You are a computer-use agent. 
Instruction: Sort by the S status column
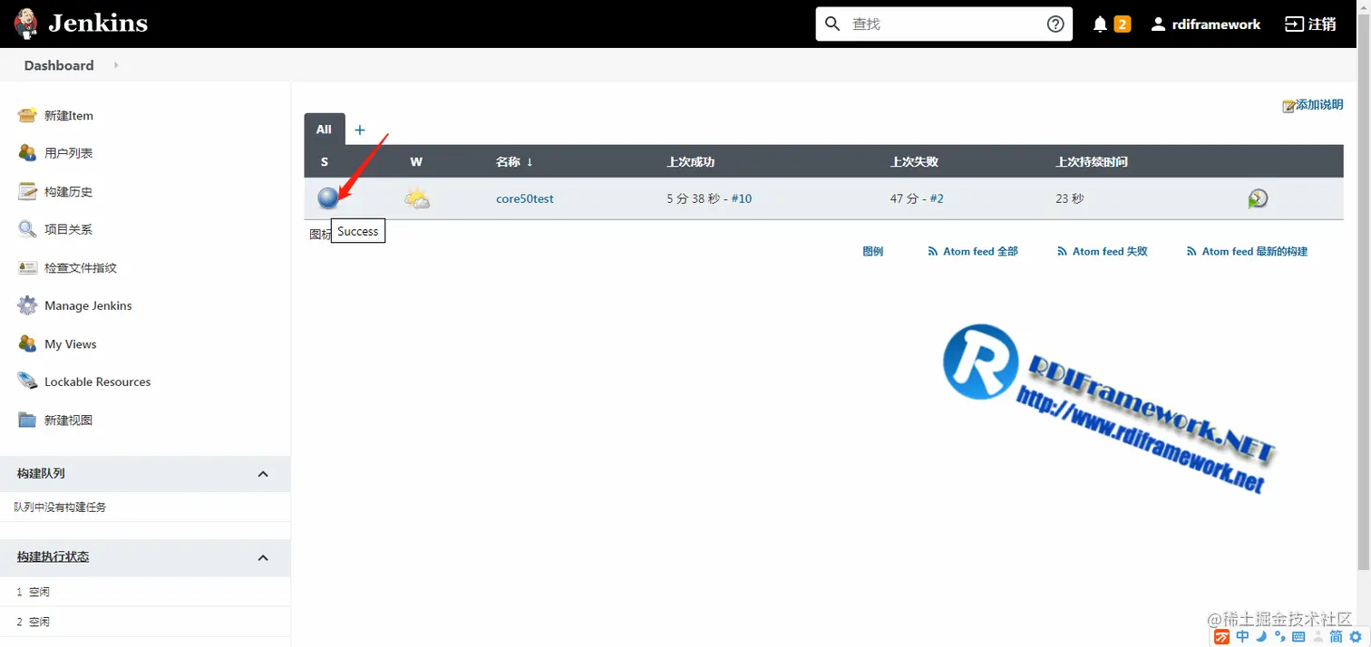tap(325, 161)
